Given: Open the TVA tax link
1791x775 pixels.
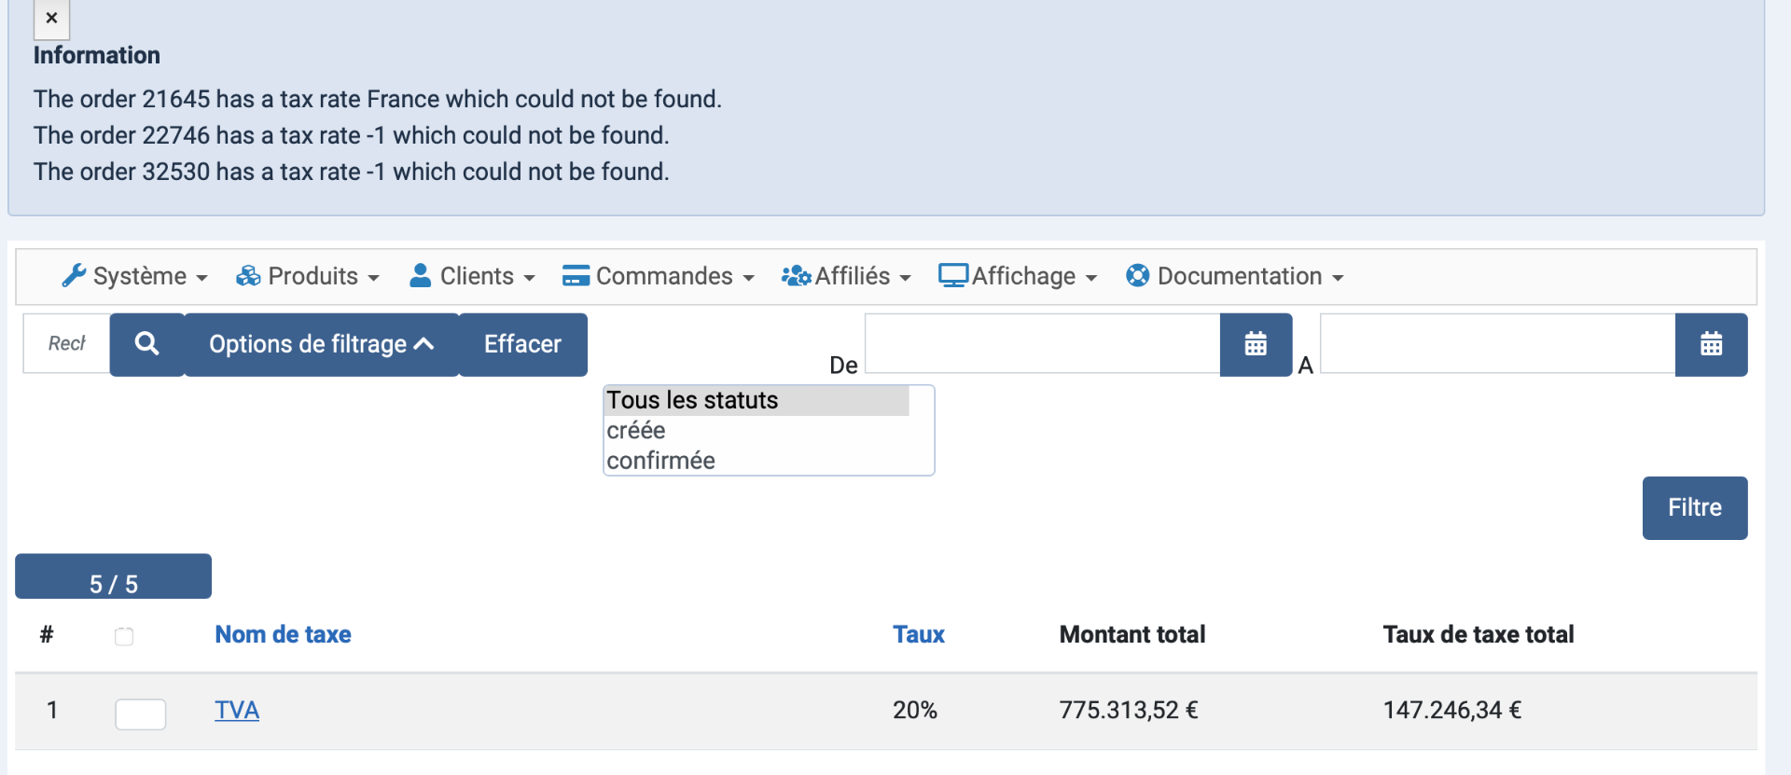Looking at the screenshot, I should click(x=237, y=711).
